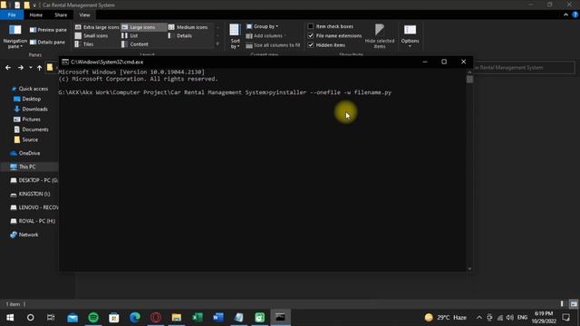Click Size all columns to fit

pyautogui.click(x=273, y=45)
